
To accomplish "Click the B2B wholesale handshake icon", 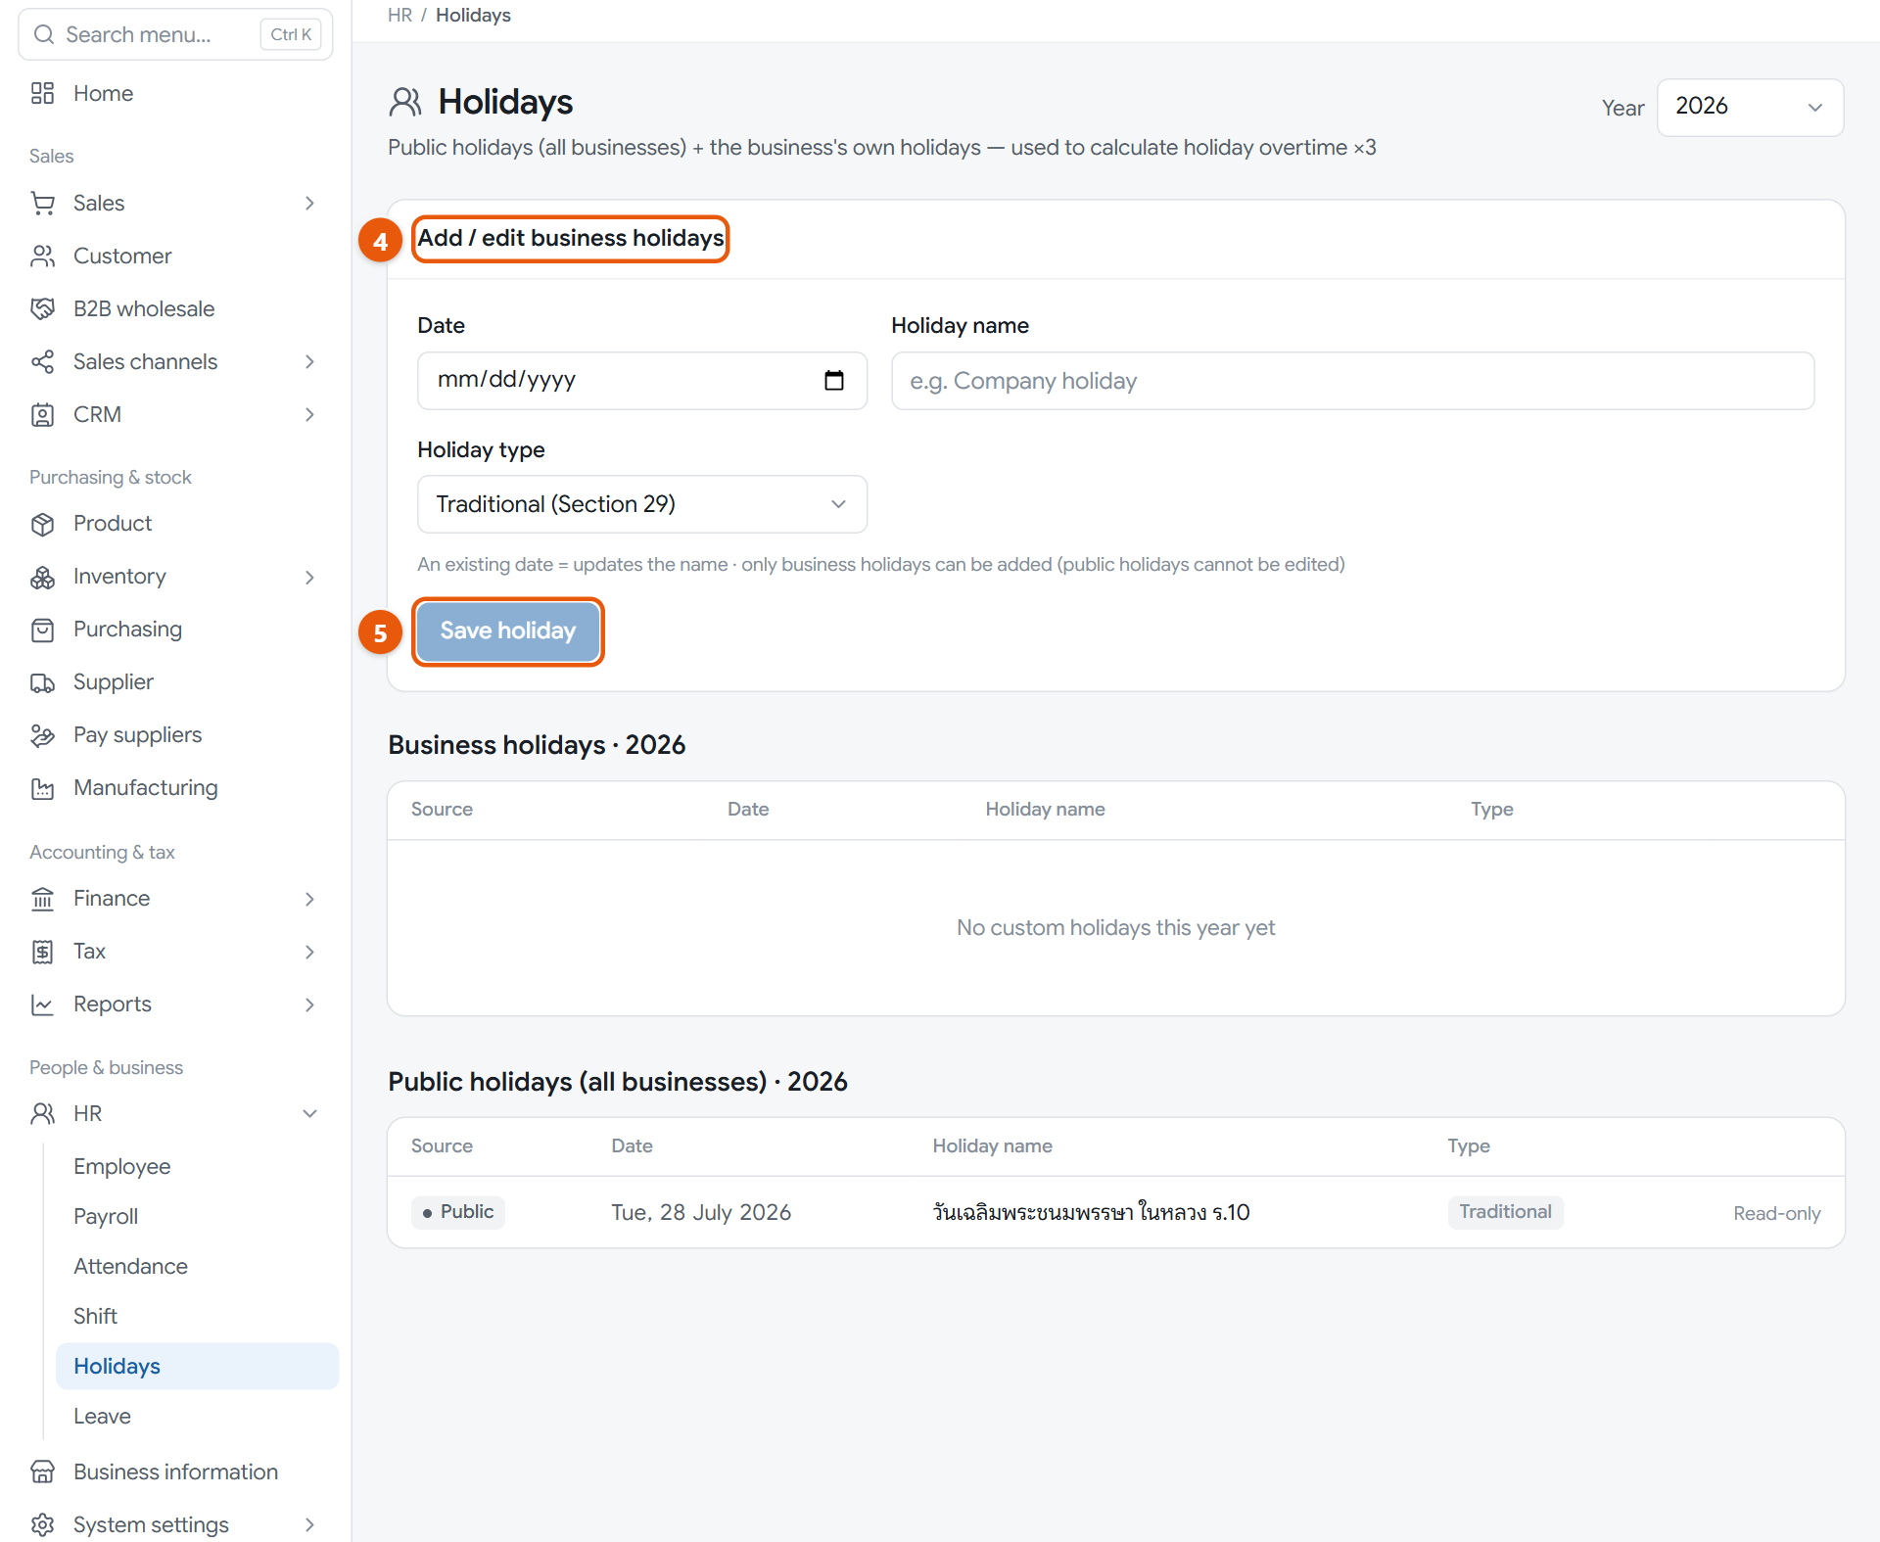I will coord(42,308).
